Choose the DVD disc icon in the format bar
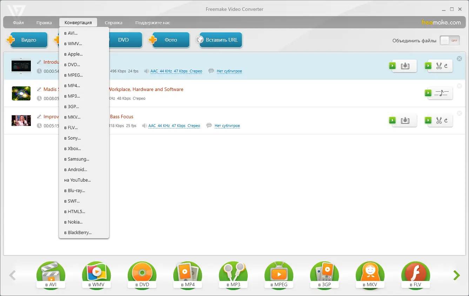 coord(142,275)
